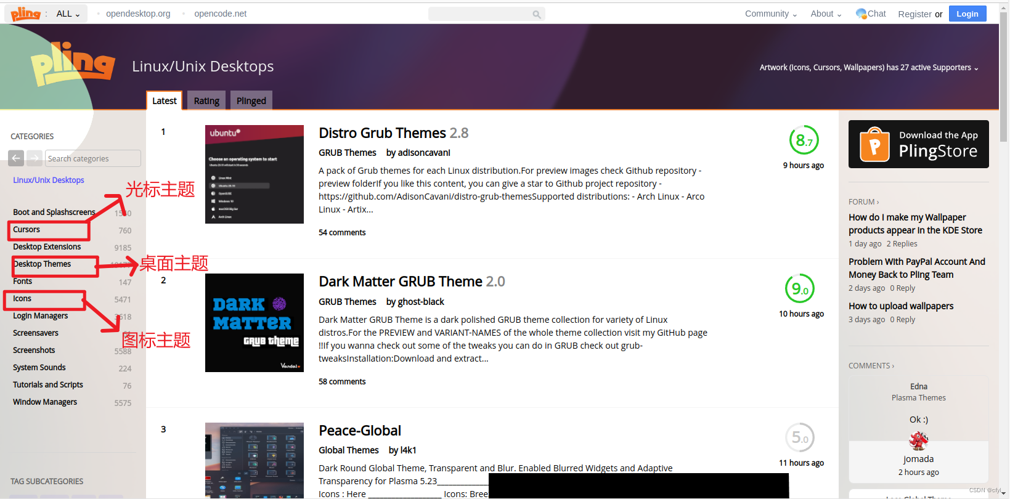Expand the Artwork active Supporters dropdown

(x=869, y=68)
